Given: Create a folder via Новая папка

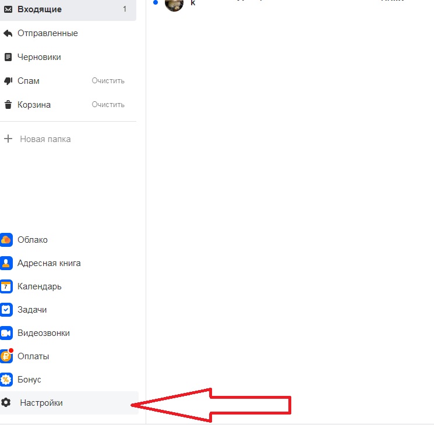Looking at the screenshot, I should click(45, 139).
